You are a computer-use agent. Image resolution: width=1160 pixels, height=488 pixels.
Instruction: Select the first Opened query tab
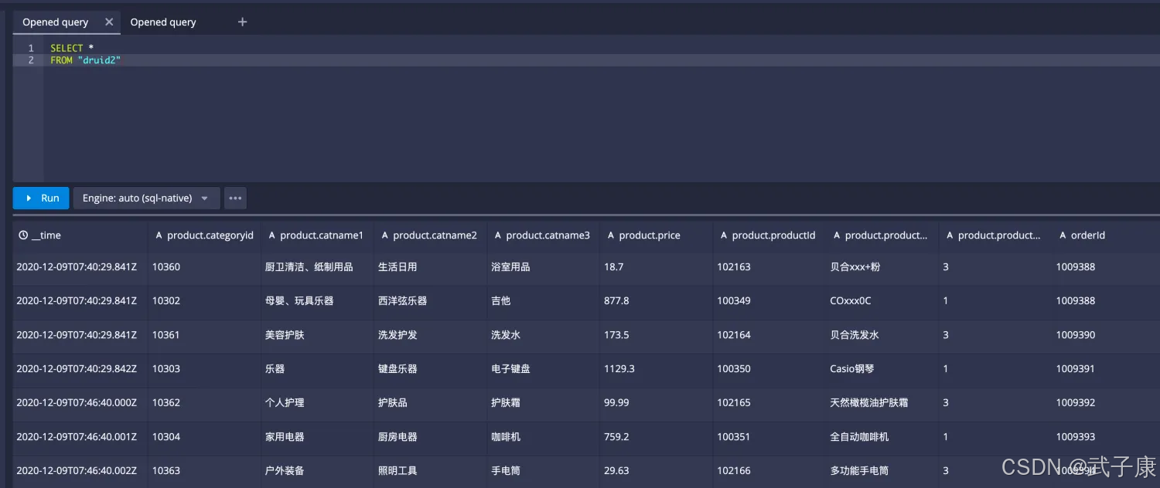pyautogui.click(x=56, y=22)
